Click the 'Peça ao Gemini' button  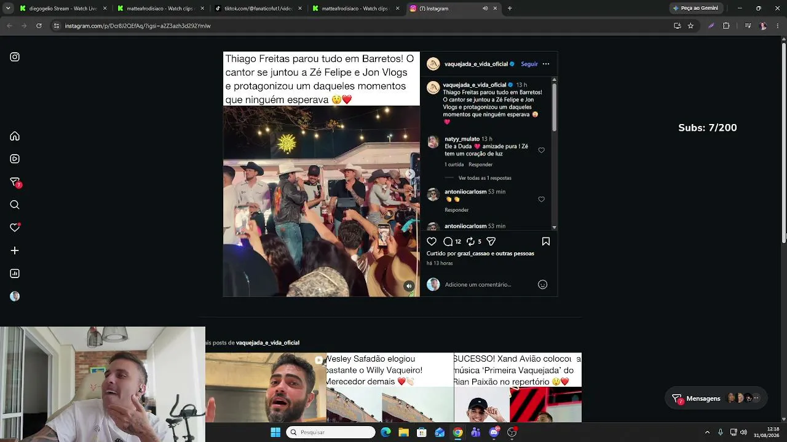(x=695, y=9)
